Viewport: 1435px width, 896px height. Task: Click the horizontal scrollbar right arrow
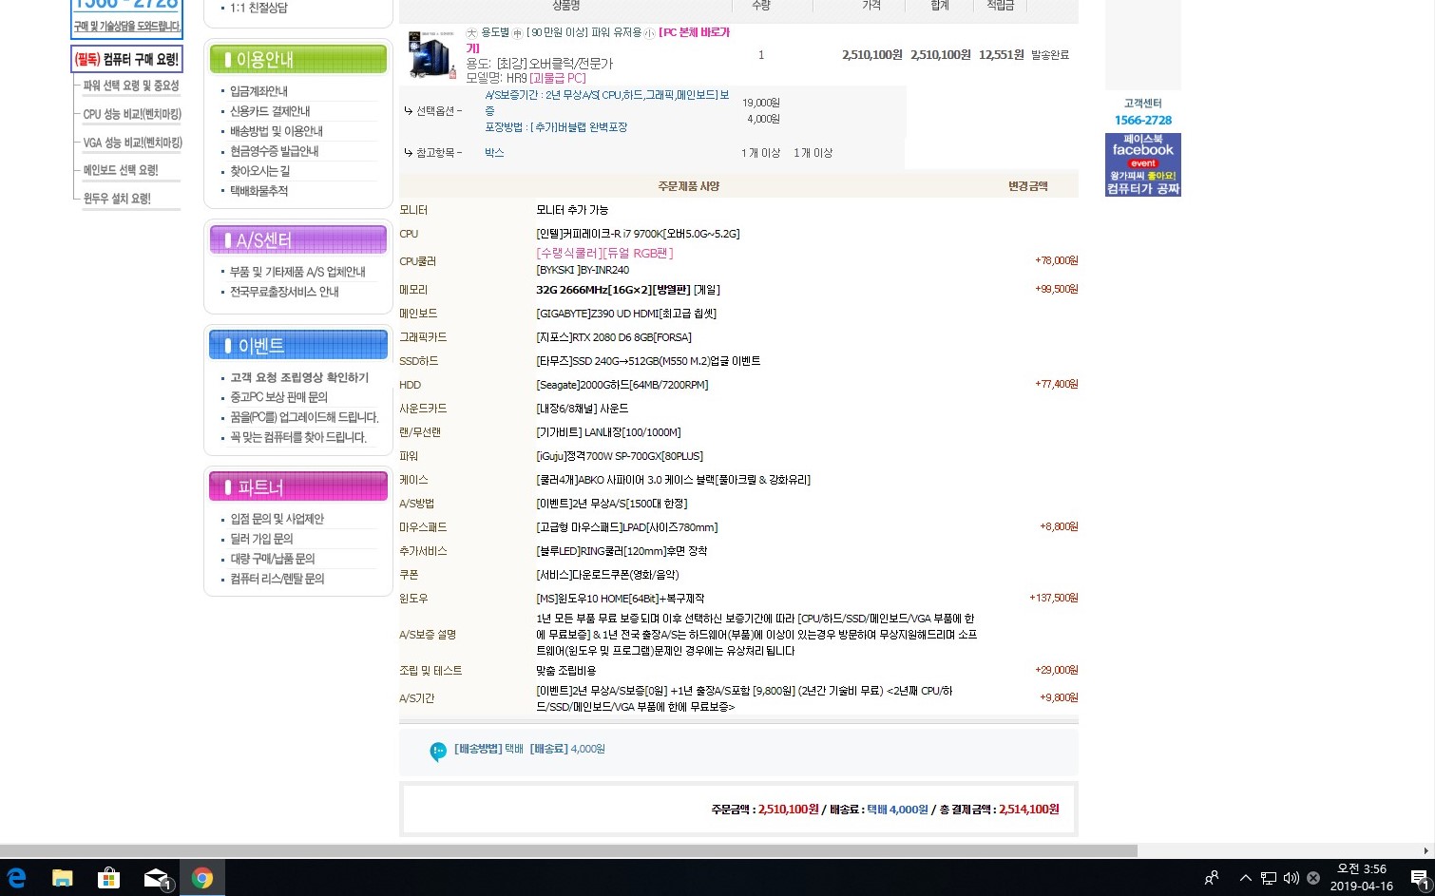click(1425, 850)
